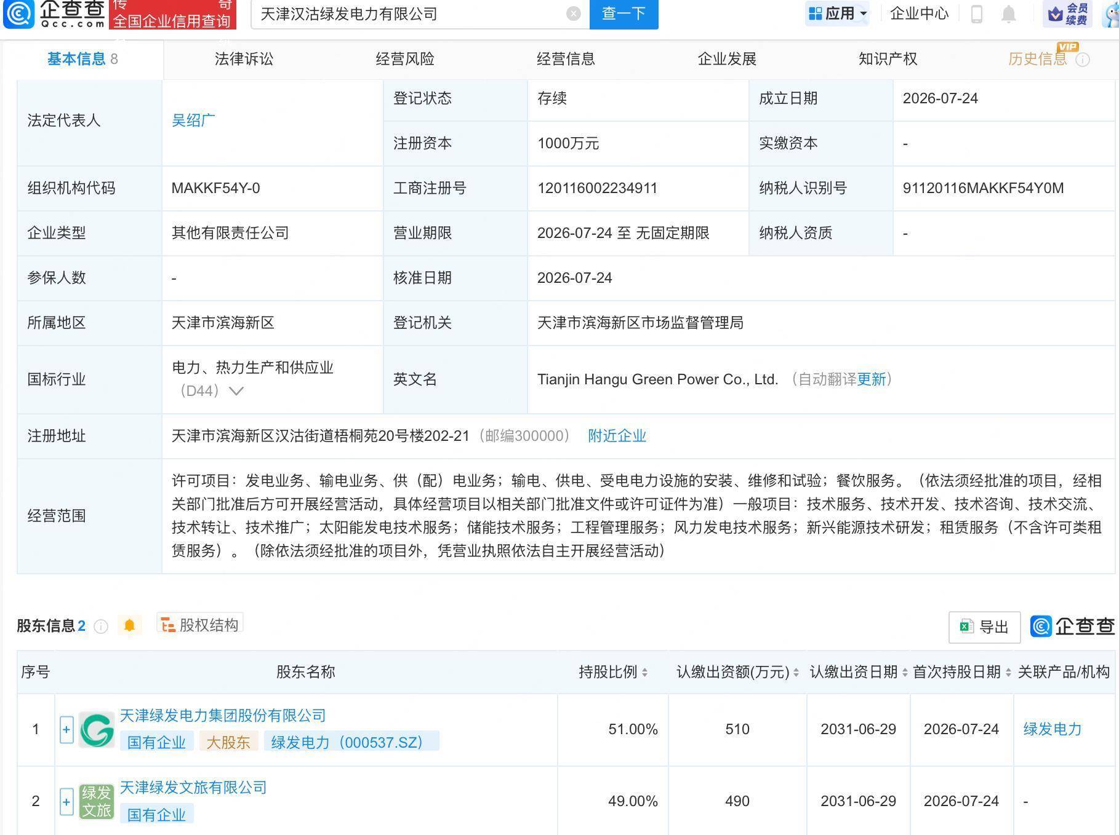Select the taxpayer ID 91120116MAKKF54Y0M
Image resolution: width=1119 pixels, height=835 pixels.
point(983,188)
